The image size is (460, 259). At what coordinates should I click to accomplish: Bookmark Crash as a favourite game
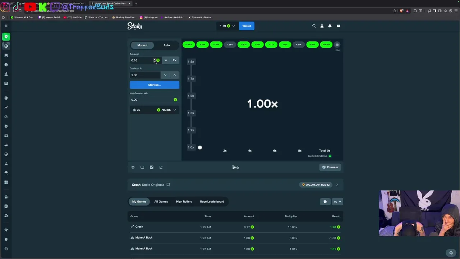pyautogui.click(x=168, y=185)
